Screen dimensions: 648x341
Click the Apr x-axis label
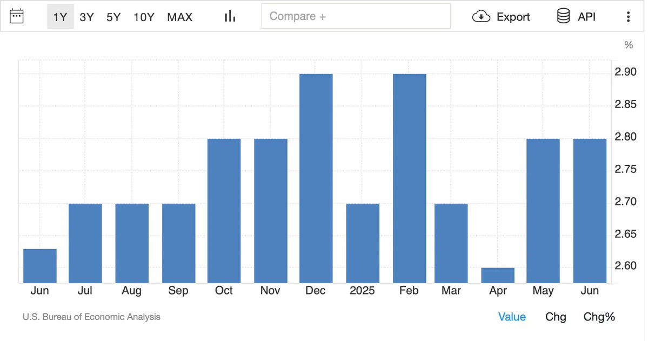(498, 291)
